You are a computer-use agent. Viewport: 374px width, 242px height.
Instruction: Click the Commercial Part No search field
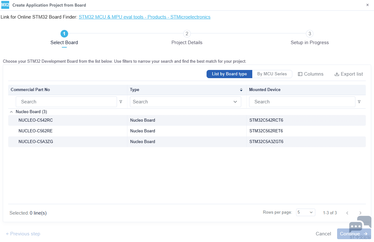[x=66, y=102]
